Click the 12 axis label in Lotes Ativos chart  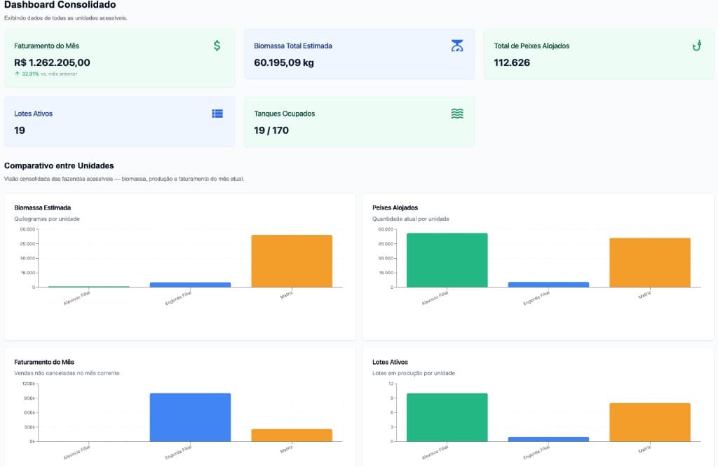coord(391,384)
